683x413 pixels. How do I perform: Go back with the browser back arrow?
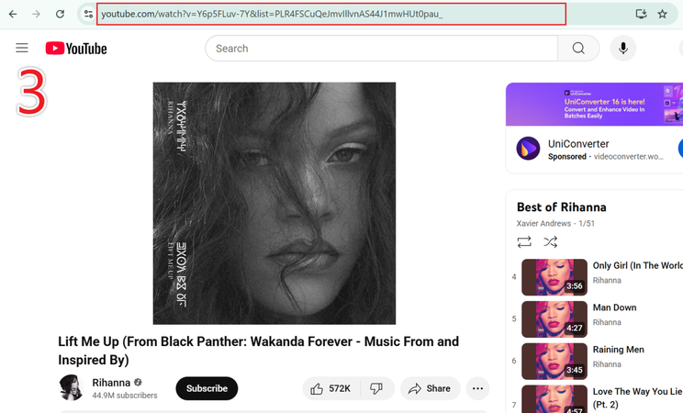click(x=13, y=14)
